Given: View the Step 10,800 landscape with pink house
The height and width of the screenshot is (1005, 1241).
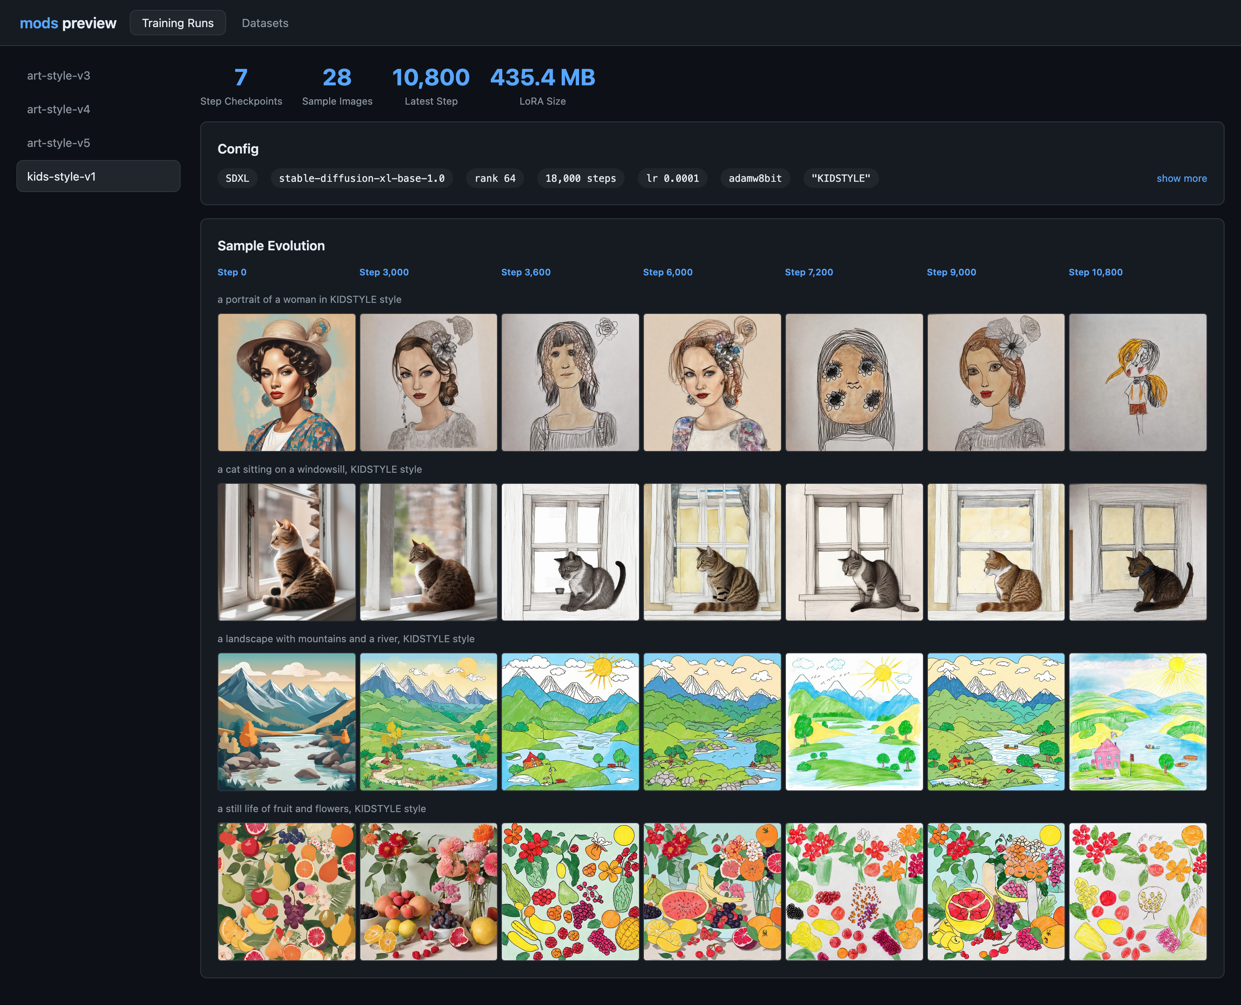Looking at the screenshot, I should (x=1138, y=721).
